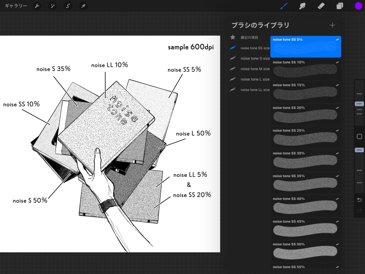Tap the undo arrow

(359, 200)
